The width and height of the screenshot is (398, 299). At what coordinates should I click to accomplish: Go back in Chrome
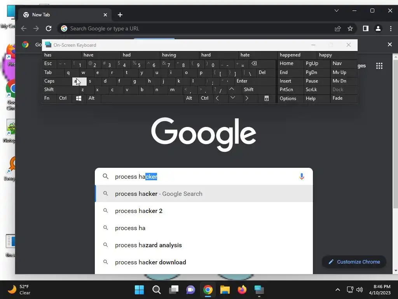pos(24,28)
